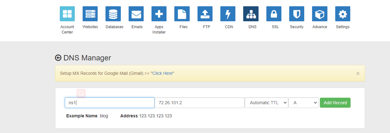Open the record type A dropdown
Viewport: 390px width, 133px height.
tap(303, 103)
